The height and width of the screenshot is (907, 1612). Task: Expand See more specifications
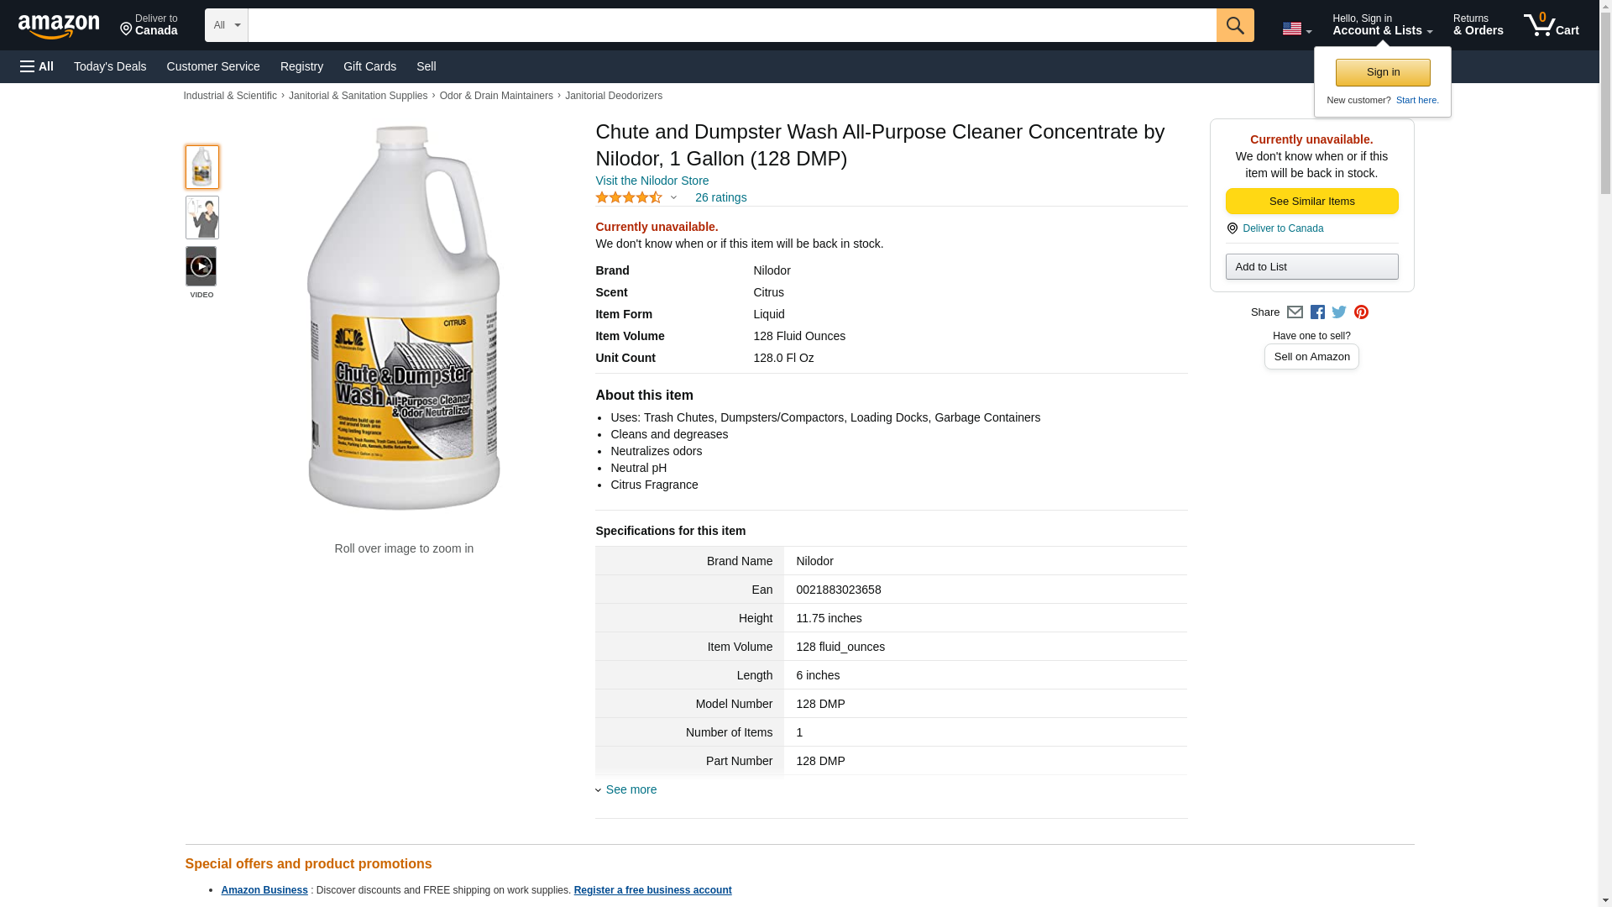click(x=631, y=789)
